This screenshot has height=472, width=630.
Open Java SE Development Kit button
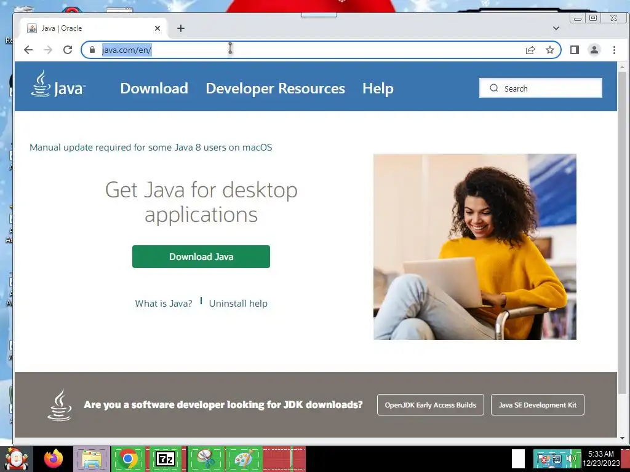[537, 405]
